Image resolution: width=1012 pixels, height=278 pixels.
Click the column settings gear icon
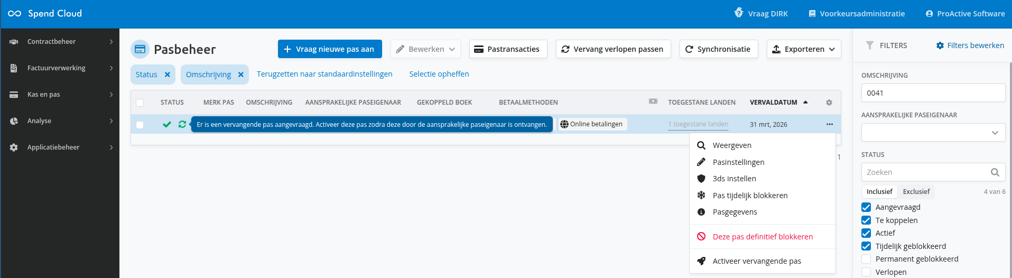click(829, 103)
